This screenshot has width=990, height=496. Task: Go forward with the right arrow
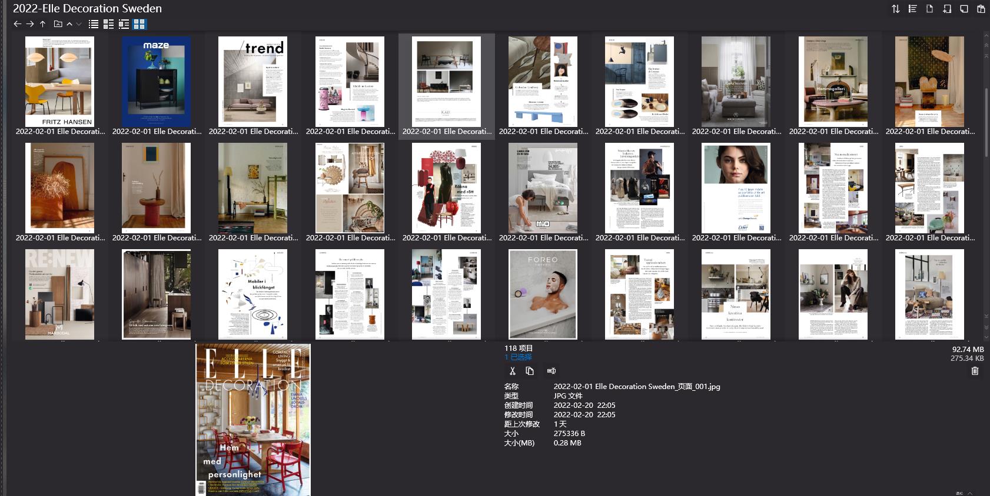(30, 24)
